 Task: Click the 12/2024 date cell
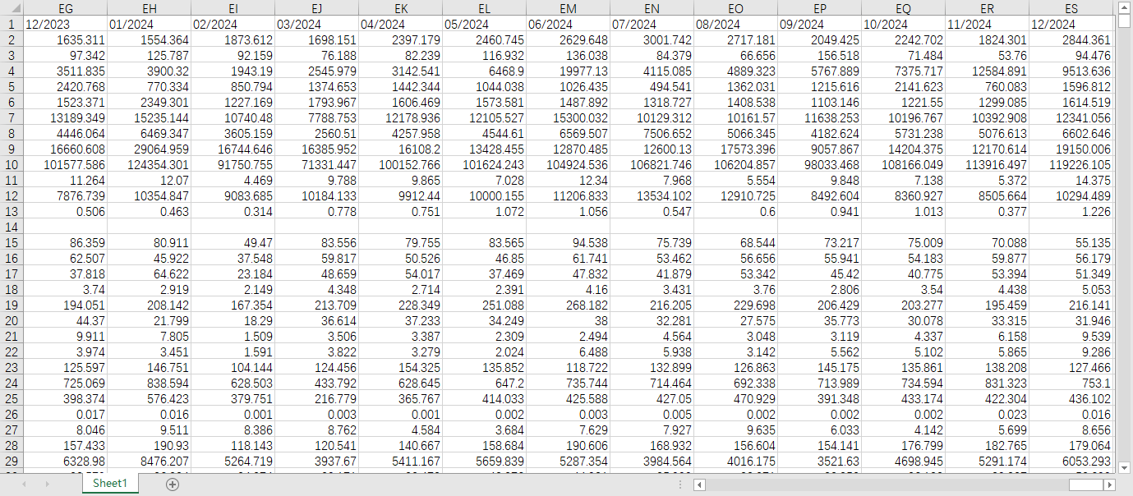click(1071, 24)
